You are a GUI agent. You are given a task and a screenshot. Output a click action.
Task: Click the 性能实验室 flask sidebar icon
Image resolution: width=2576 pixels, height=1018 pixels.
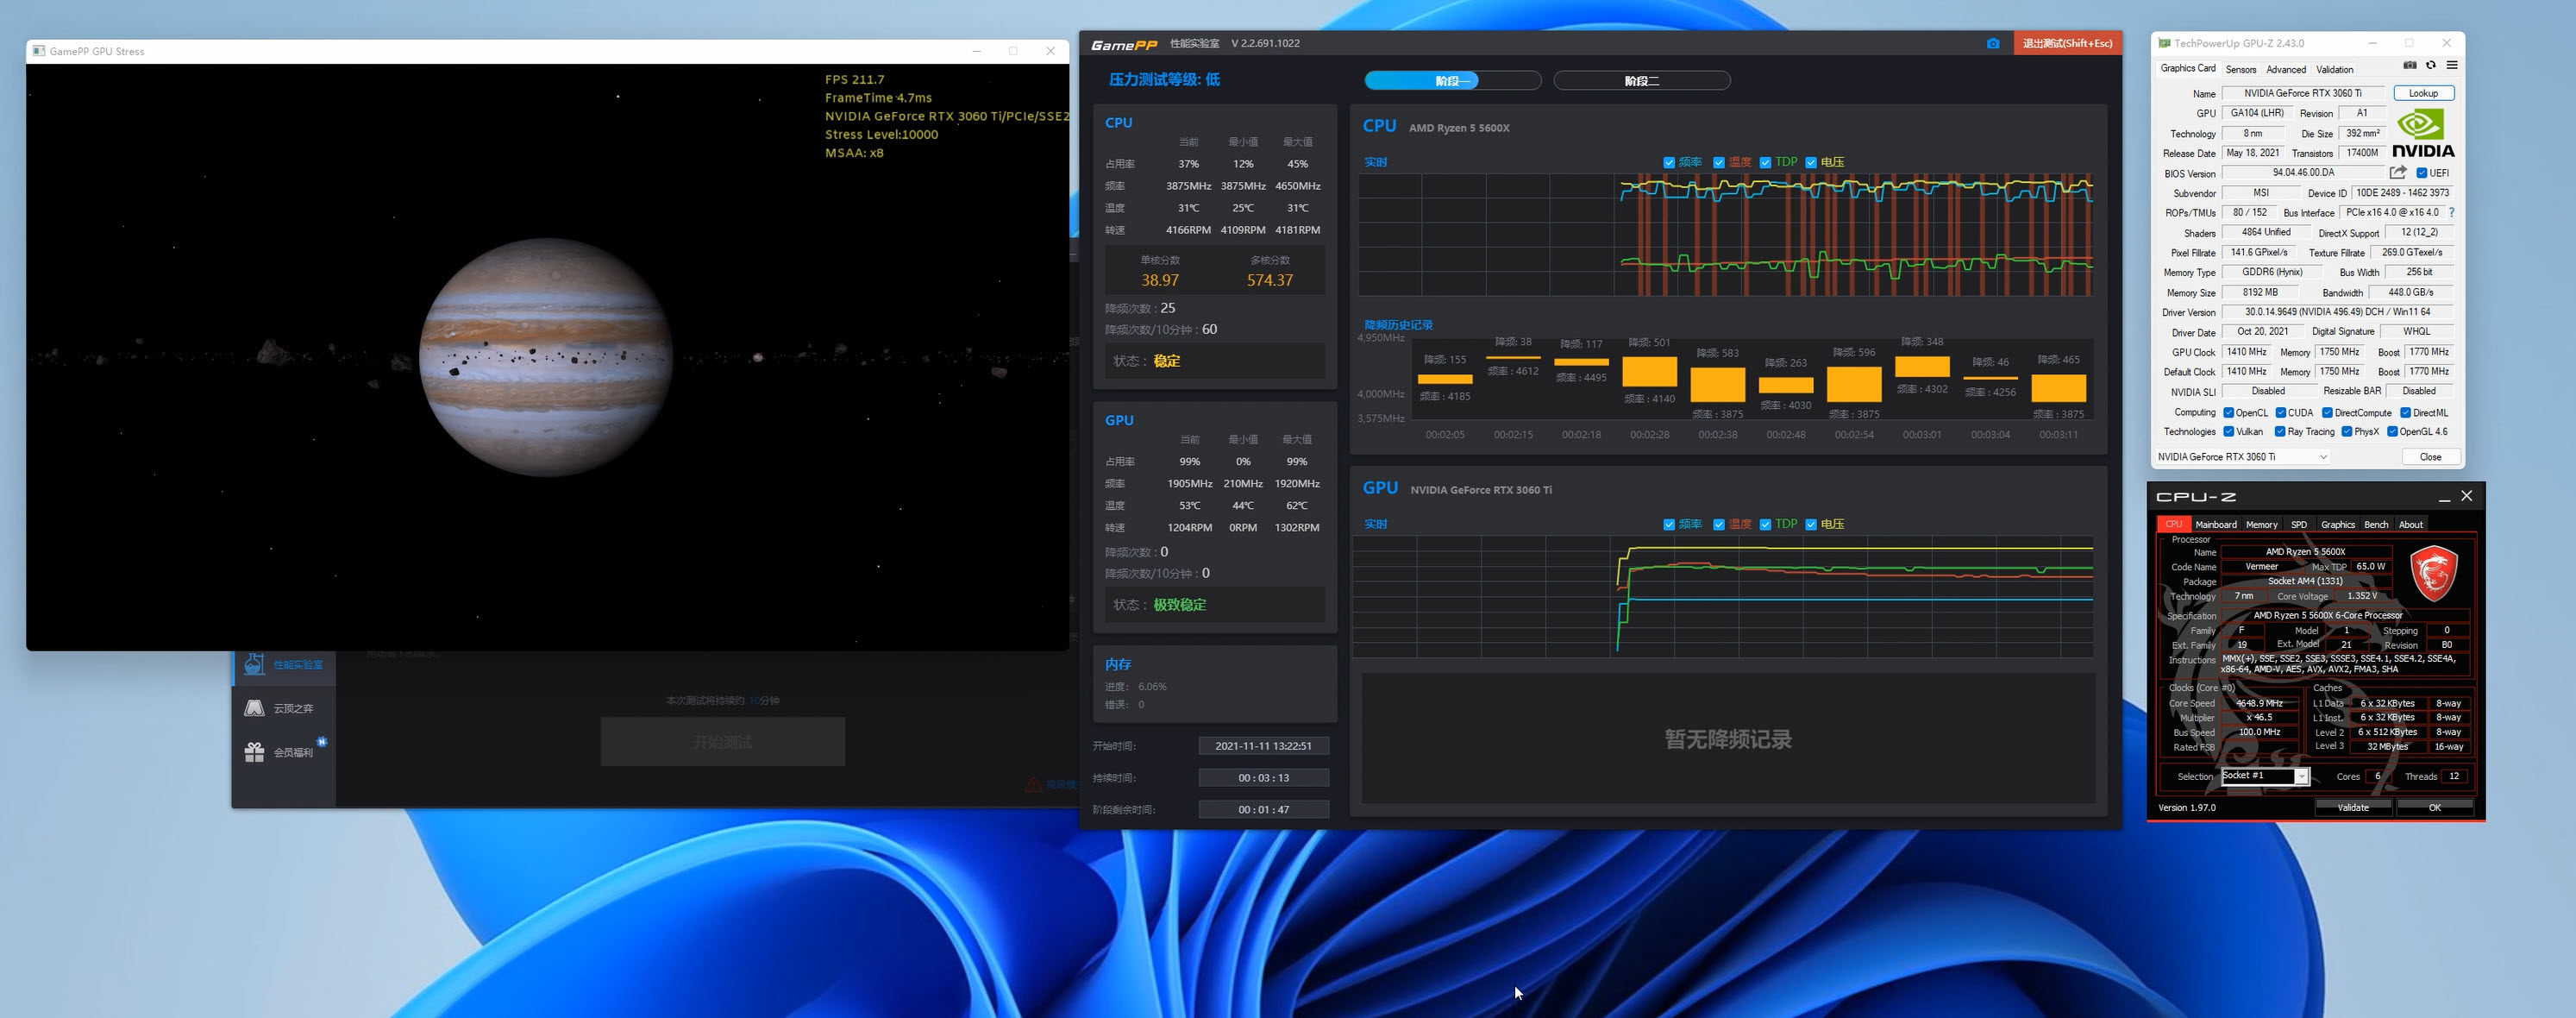[254, 664]
